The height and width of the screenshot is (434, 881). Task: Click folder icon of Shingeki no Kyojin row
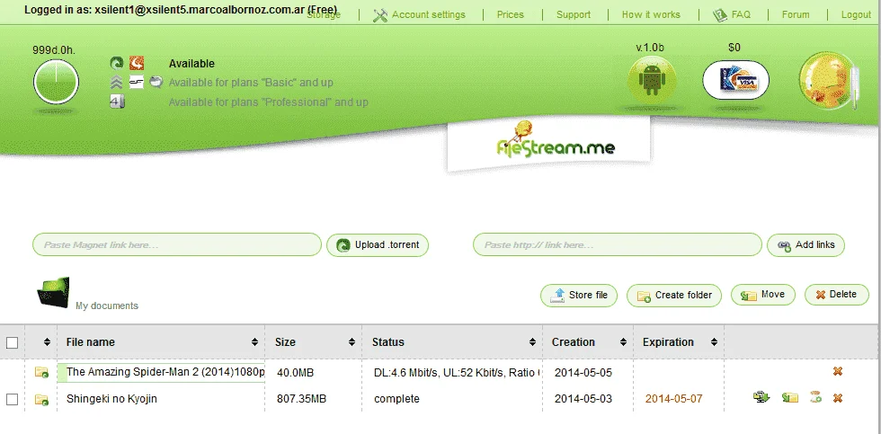coord(41,399)
